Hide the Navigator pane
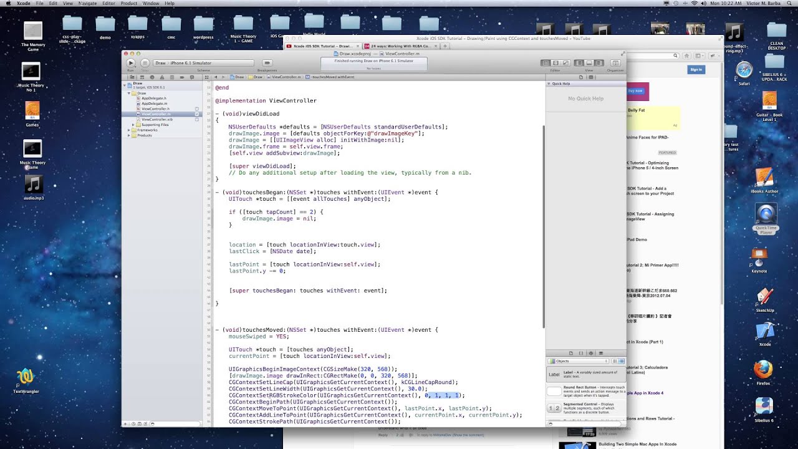 (x=579, y=63)
